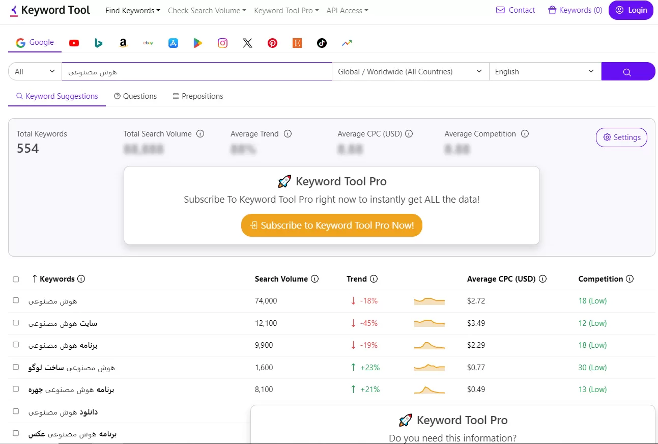This screenshot has height=444, width=658.
Task: Open the Global / Worldwide country dropdown
Action: [x=410, y=72]
